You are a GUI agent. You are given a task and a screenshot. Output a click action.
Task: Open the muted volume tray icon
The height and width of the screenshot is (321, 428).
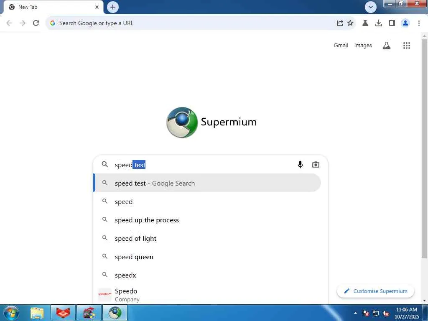tap(386, 313)
